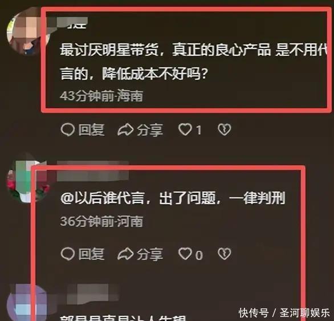Screen dimensions: 334x321
Task: Like the Henan comment showing 0 likes
Action: (185, 254)
